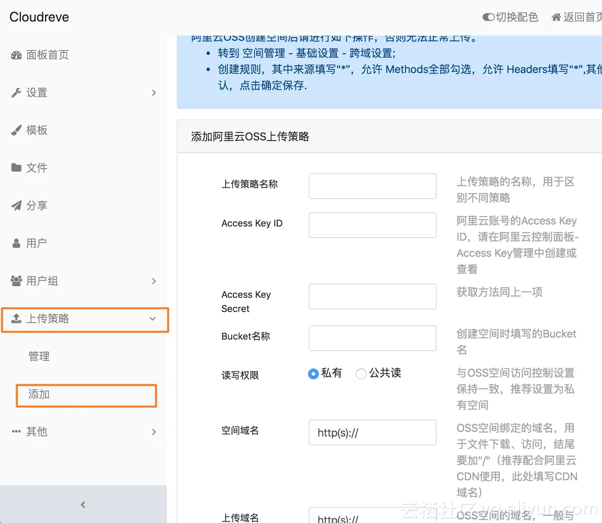Screen dimensions: 602x523
Task: Select the 私有 radio button
Action: (x=313, y=374)
